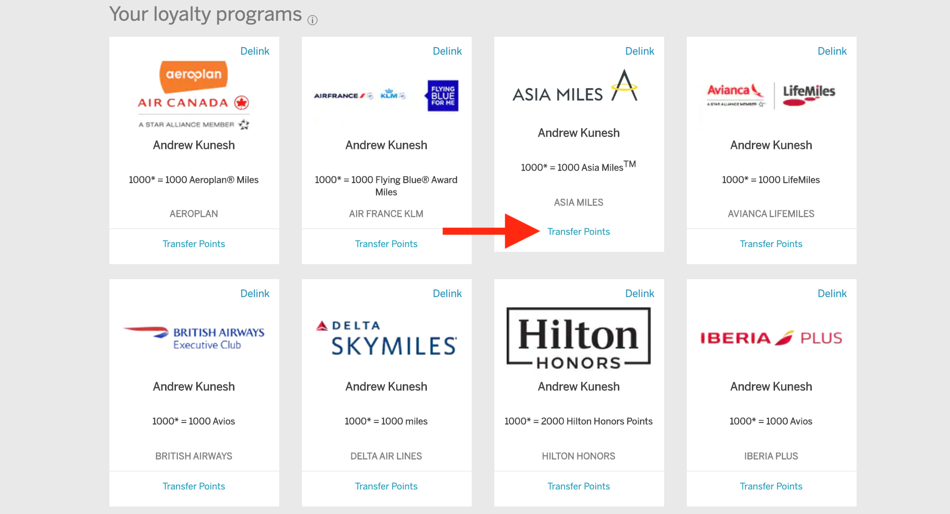Transfer Points to Aeroplan
The width and height of the screenshot is (950, 514).
coord(194,244)
